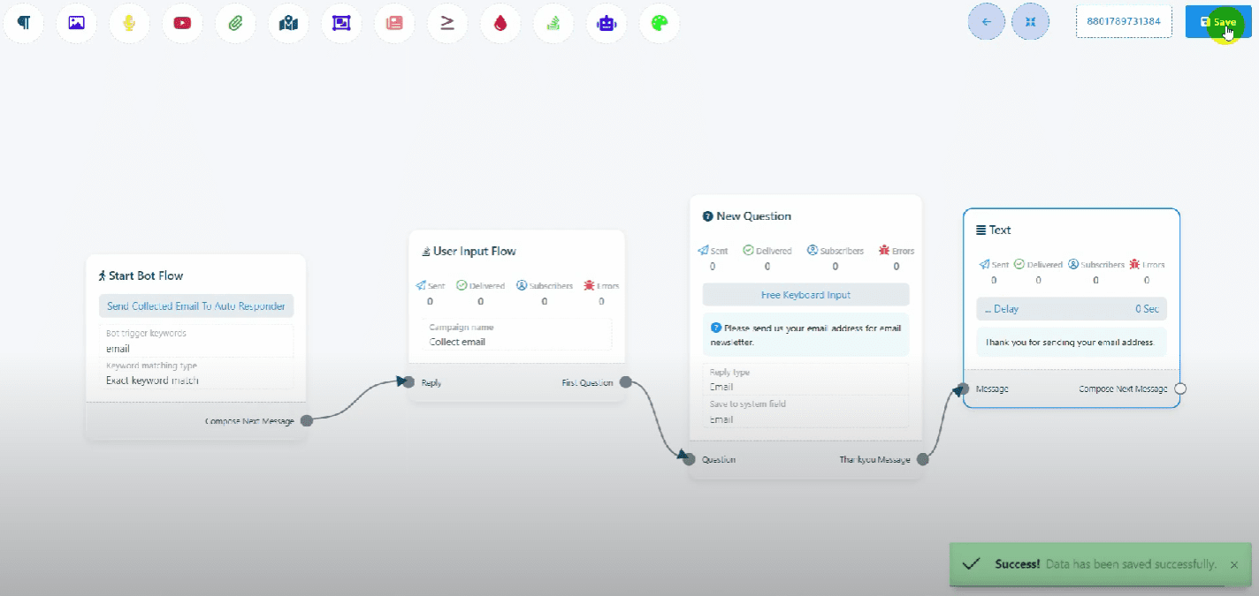Select the map Location icon
The width and height of the screenshot is (1259, 596).
point(288,23)
